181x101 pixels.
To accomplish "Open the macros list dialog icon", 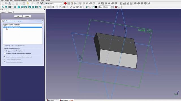I will pyautogui.click(x=72, y=3).
